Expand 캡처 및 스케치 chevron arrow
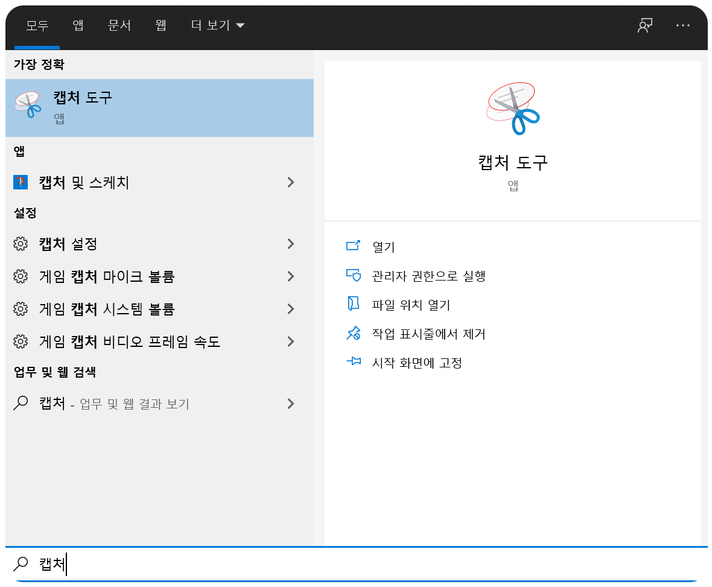This screenshot has height=587, width=712. coord(291,182)
